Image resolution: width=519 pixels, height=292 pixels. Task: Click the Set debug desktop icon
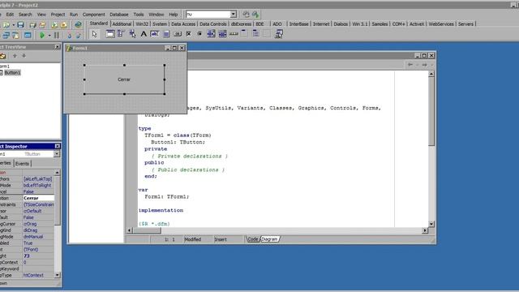[x=255, y=15]
